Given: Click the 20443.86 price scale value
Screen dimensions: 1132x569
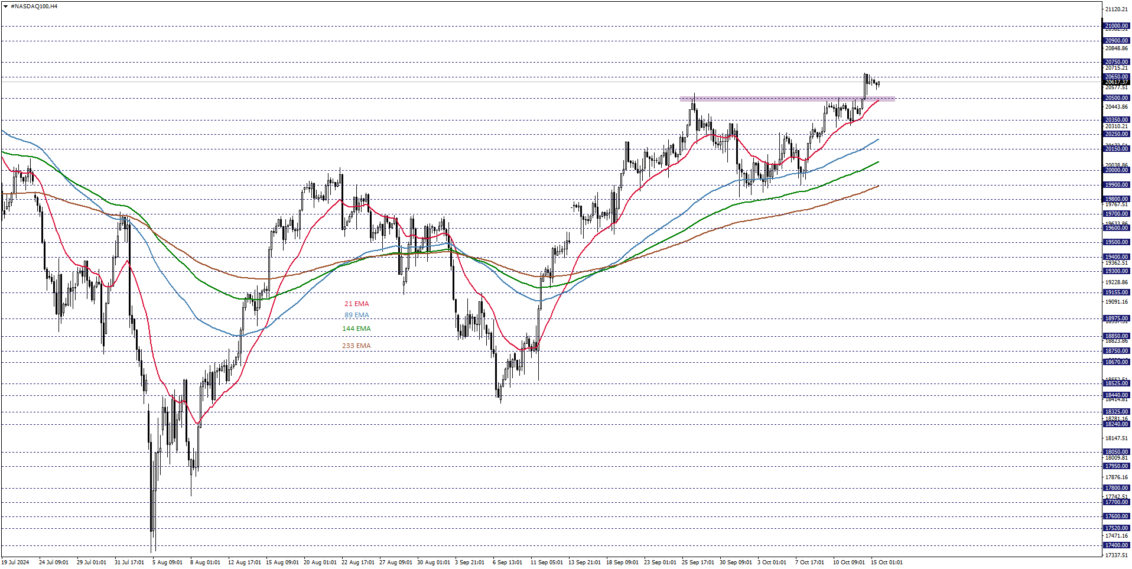Looking at the screenshot, I should tap(1116, 107).
